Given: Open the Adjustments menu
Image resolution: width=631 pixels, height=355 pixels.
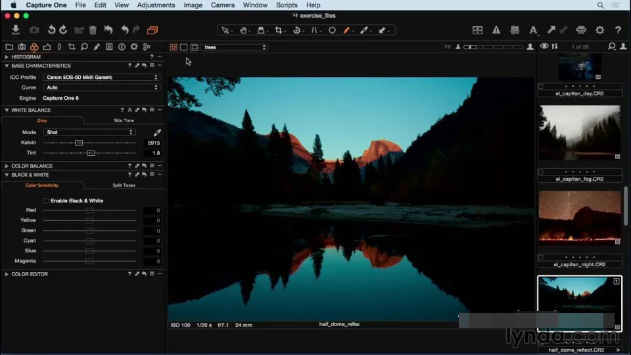Looking at the screenshot, I should (156, 5).
